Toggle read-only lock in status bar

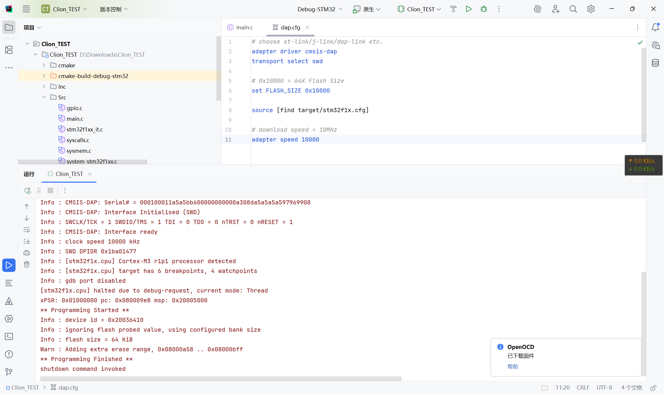click(653, 387)
